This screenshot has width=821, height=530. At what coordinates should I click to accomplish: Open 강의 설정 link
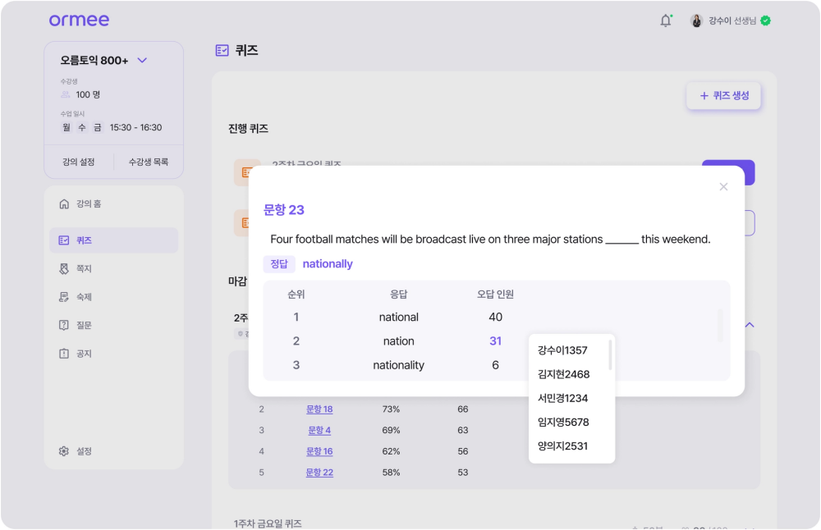click(79, 162)
